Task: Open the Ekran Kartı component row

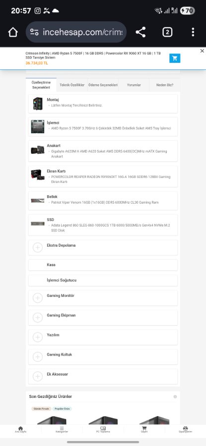Action: pyautogui.click(x=103, y=176)
